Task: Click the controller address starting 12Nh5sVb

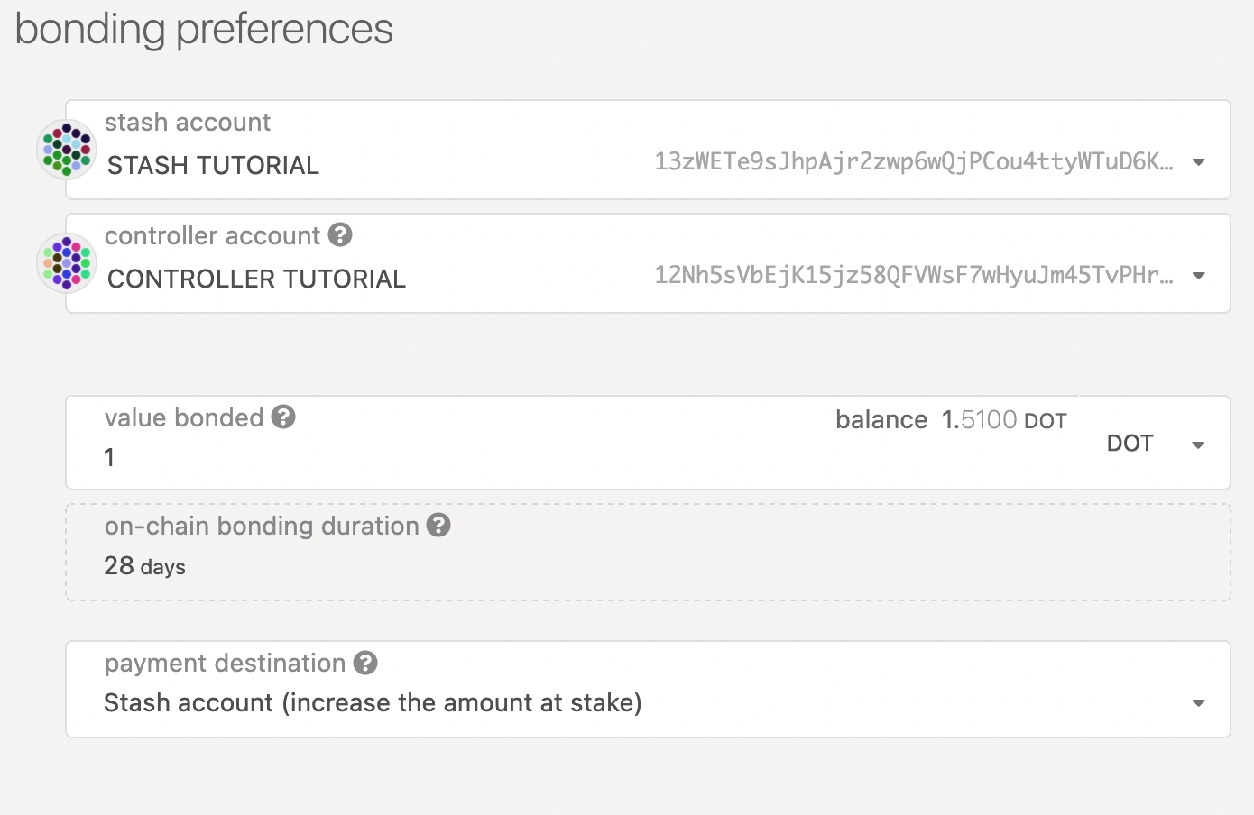Action: point(913,276)
